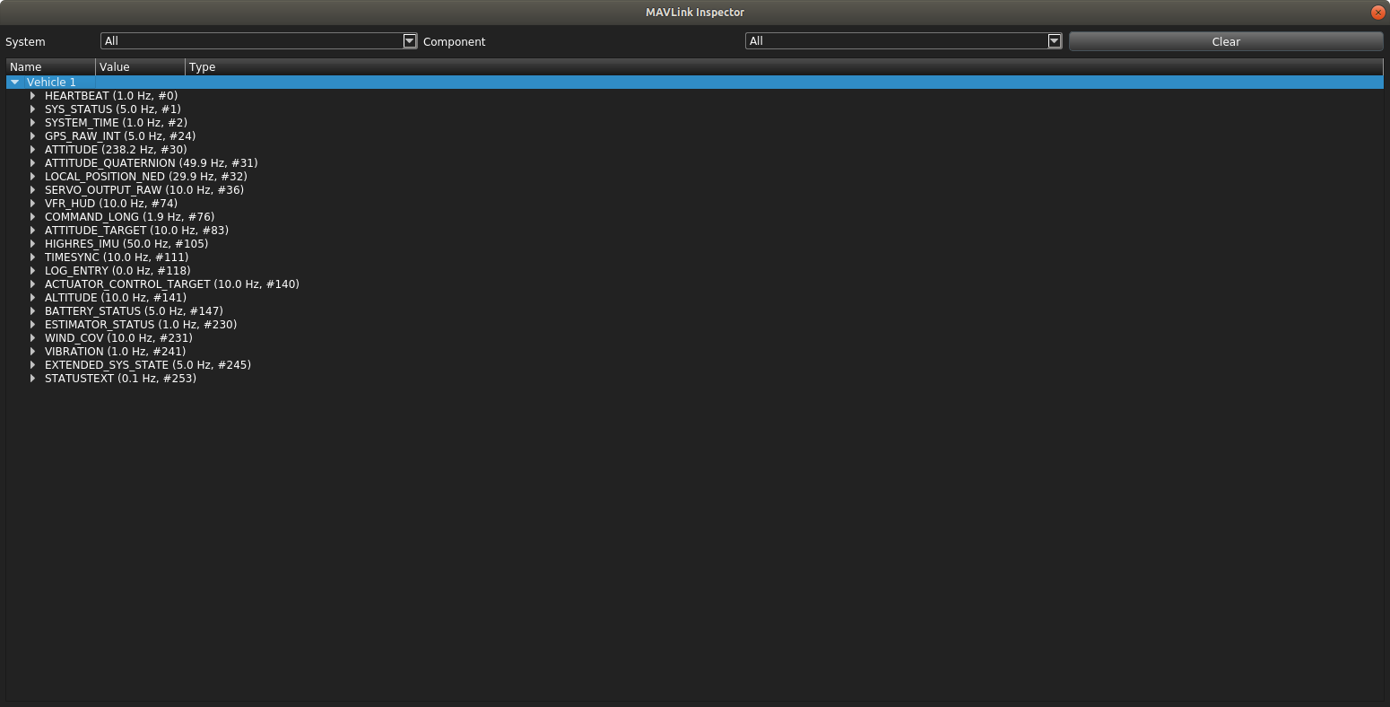Click the Component dropdown arrow icon
This screenshot has height=707, width=1390.
pyautogui.click(x=1055, y=41)
